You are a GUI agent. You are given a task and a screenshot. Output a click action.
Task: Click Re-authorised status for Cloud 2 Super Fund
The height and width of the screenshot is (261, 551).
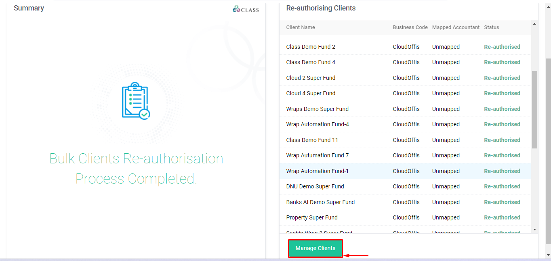click(x=502, y=78)
